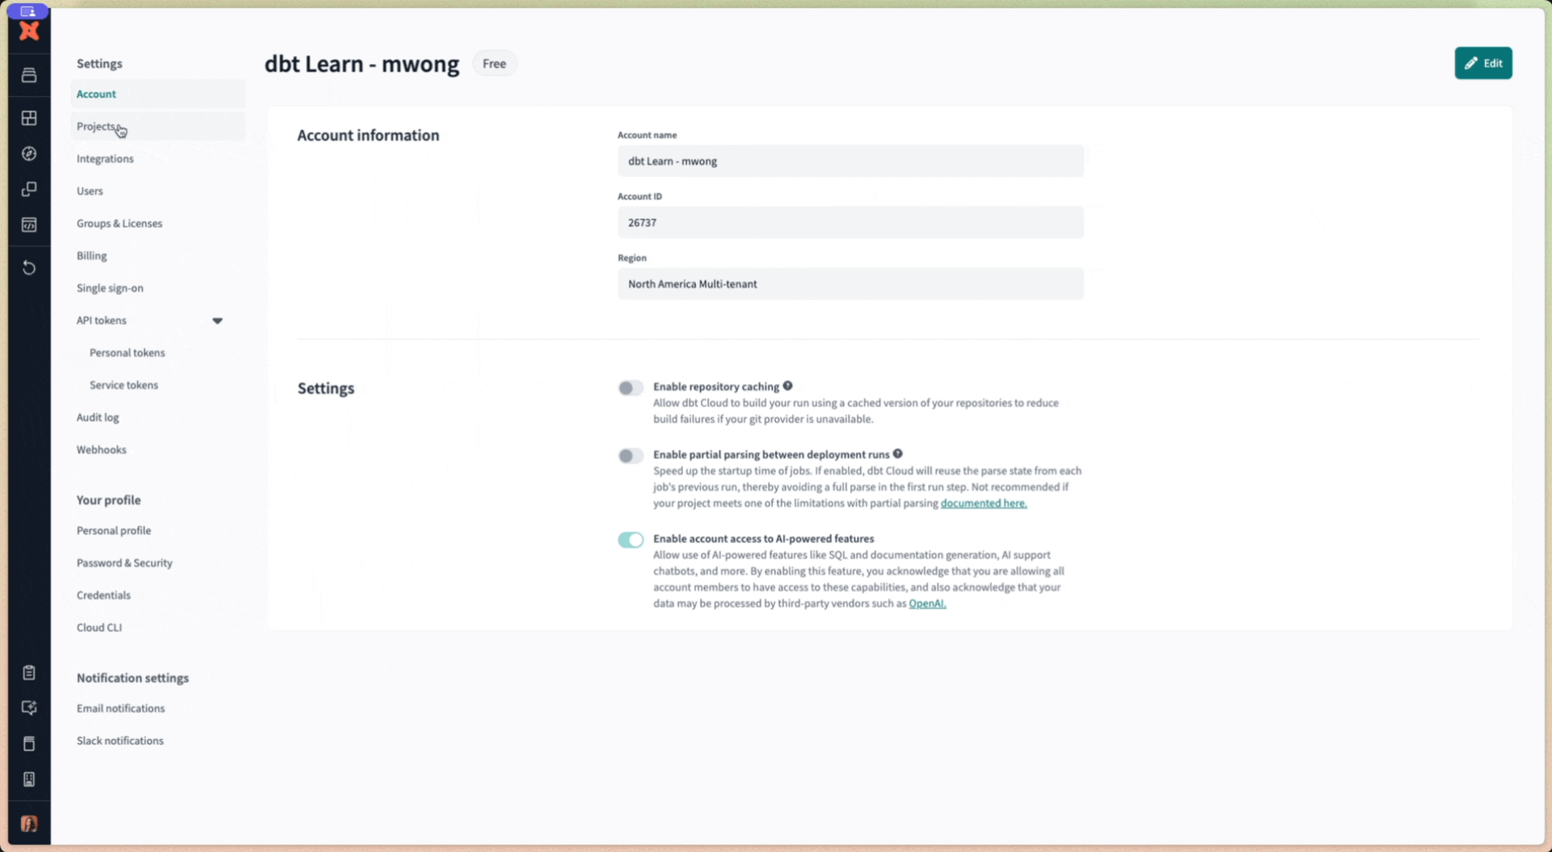Enable repository caching
This screenshot has height=852, width=1552.
(x=630, y=388)
